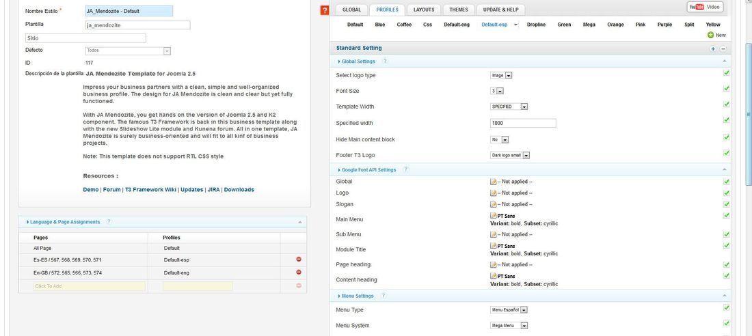Switch to LAYOUTS tab

[x=424, y=10]
